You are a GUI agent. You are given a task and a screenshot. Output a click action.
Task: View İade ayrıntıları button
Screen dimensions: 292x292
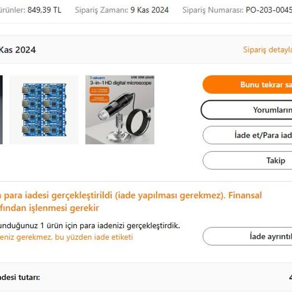[x=247, y=236]
